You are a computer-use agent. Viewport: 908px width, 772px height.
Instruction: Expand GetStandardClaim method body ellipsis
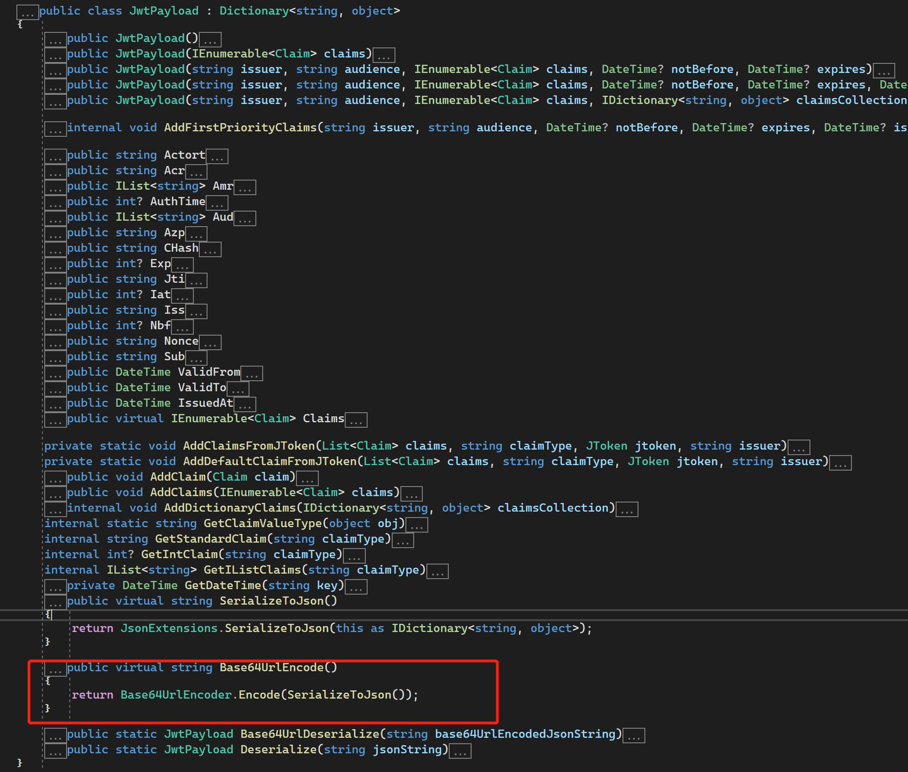403,540
